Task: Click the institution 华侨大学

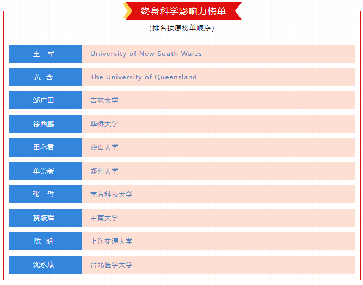Action: [104, 124]
